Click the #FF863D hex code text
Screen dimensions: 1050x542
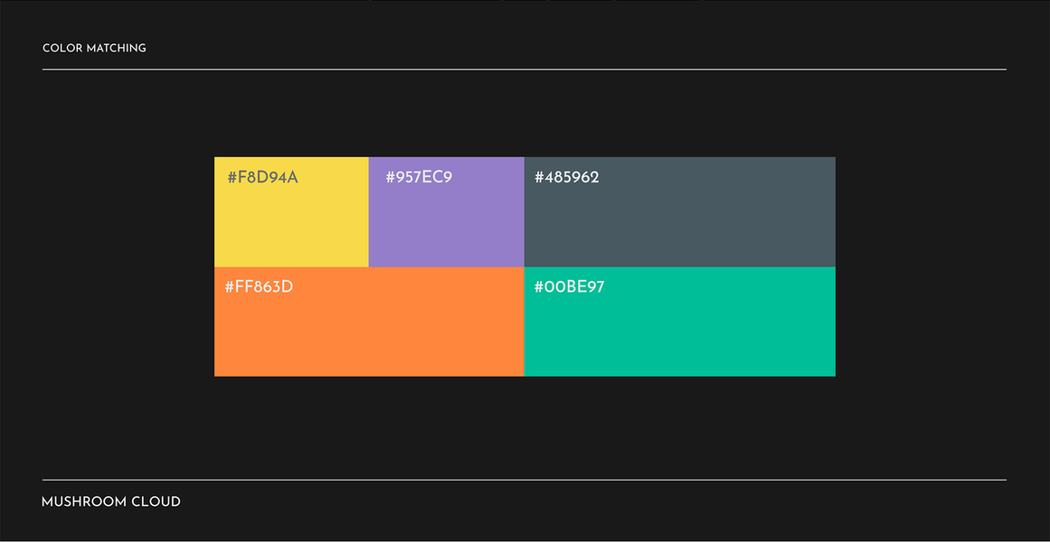tap(259, 287)
